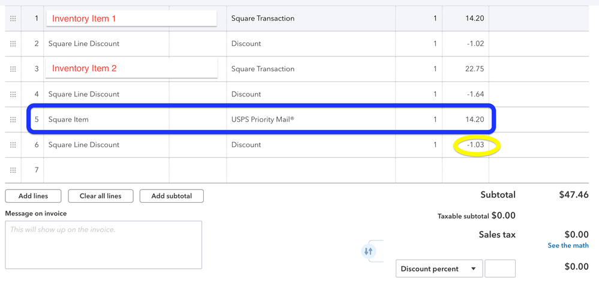Click the discount percent value field
The width and height of the screenshot is (599, 283).
(x=499, y=269)
